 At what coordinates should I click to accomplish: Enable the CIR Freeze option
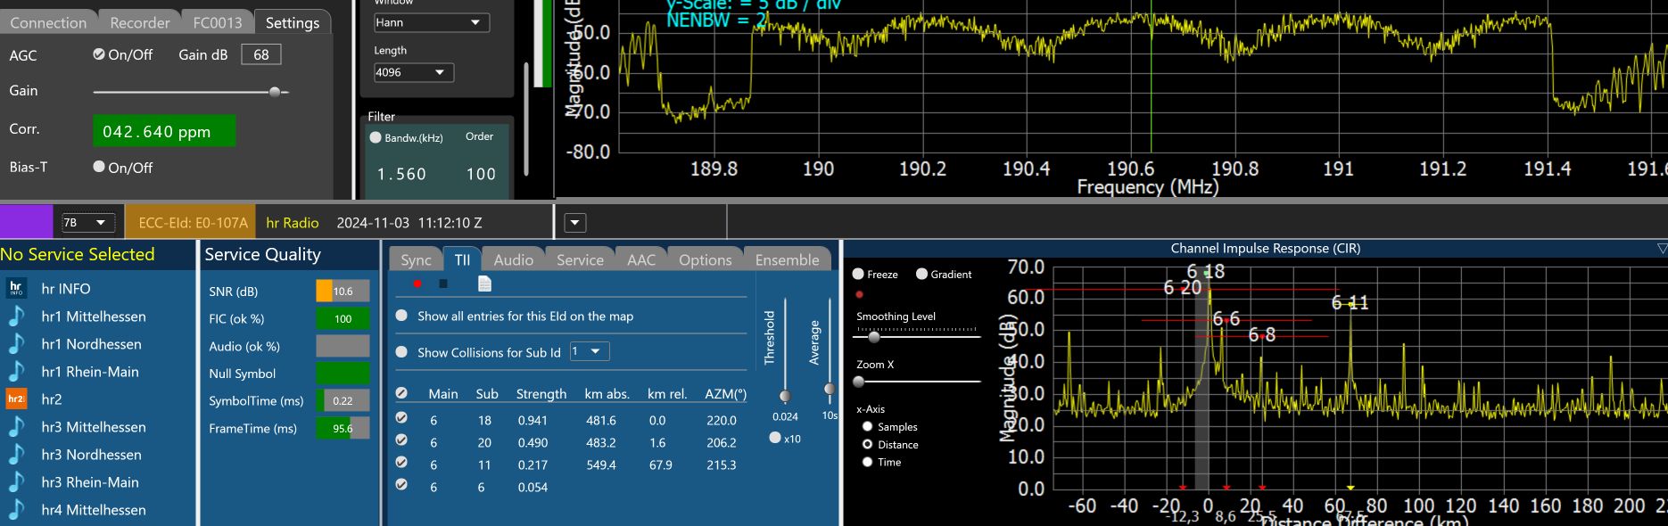point(858,275)
